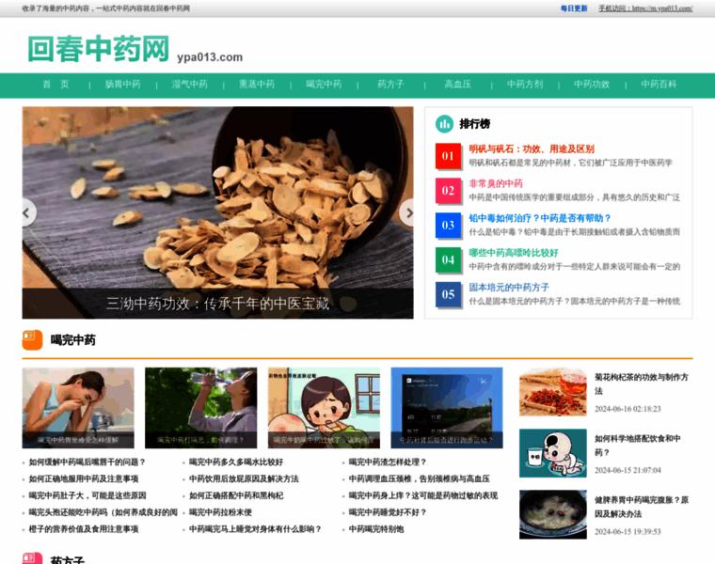Open article 喝完中药身上痒？这可能是药物过敏的表现
Screen dimensions: 715x564
point(423,495)
